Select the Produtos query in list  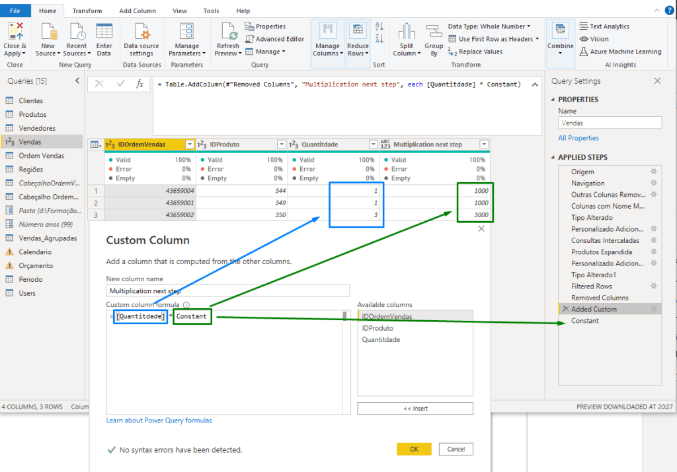[32, 114]
